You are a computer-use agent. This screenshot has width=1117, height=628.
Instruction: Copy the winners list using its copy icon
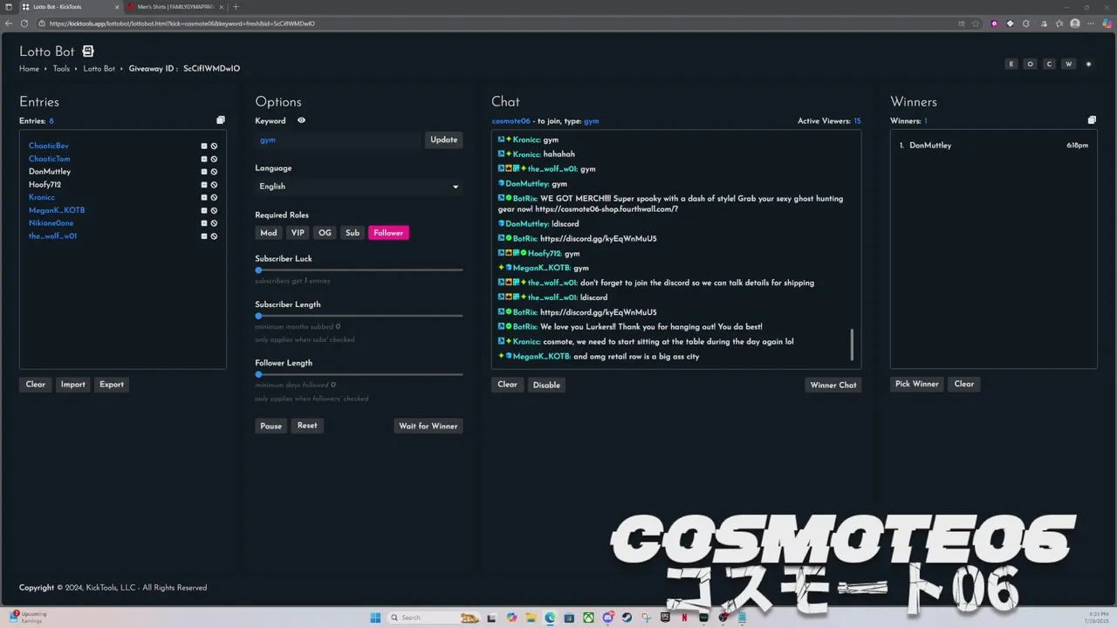1092,120
